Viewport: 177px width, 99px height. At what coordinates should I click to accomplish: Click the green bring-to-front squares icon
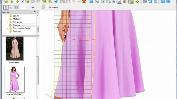tap(45, 1)
